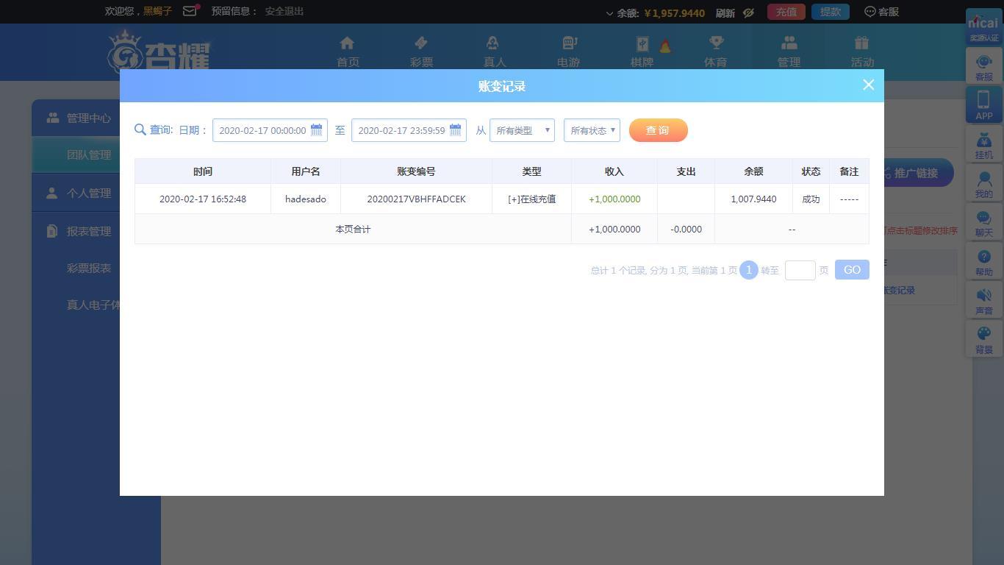The image size is (1004, 565).
Task: Click the username 黑蝎子 in top bar
Action: pyautogui.click(x=157, y=11)
